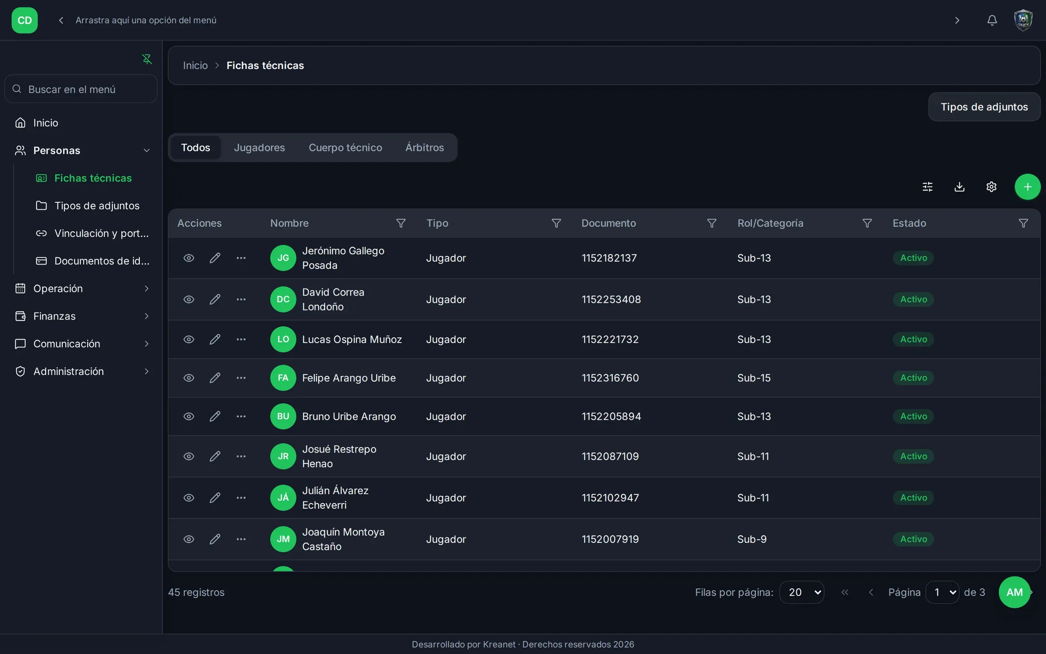Expand the Administración menu section
The width and height of the screenshot is (1046, 654).
click(82, 371)
